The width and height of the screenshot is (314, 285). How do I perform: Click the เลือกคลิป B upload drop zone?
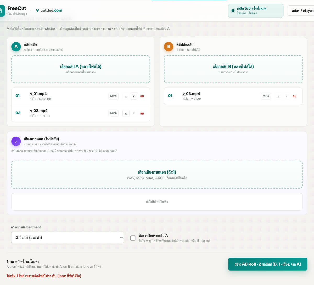[233, 69]
